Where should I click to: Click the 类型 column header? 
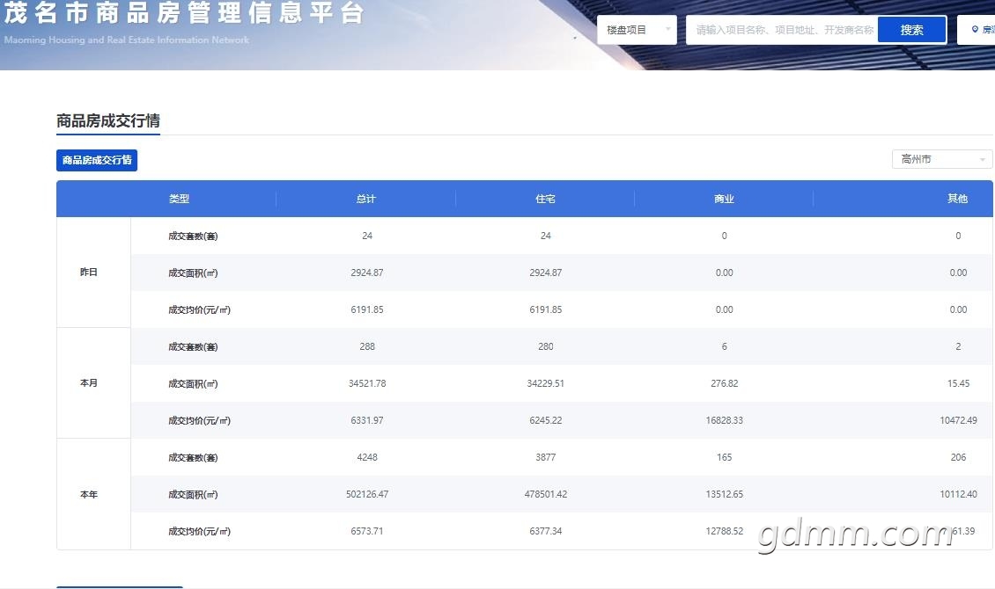179,199
